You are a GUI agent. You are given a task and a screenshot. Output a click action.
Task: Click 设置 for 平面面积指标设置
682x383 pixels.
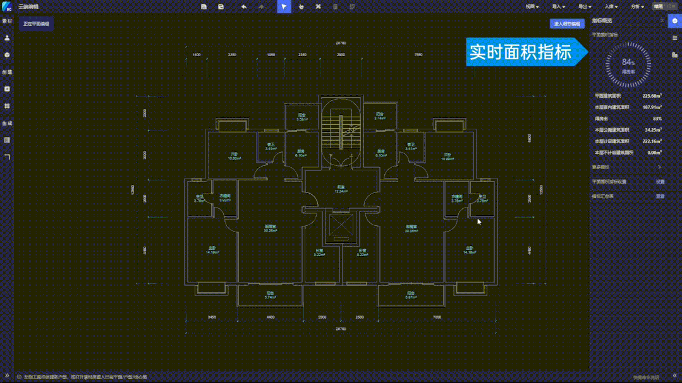click(660, 182)
